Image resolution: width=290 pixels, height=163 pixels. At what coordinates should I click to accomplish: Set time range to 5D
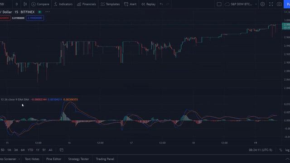[x=2, y=150]
